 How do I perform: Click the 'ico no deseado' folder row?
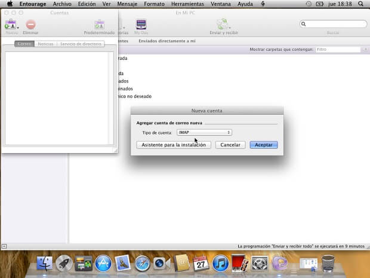(x=135, y=96)
